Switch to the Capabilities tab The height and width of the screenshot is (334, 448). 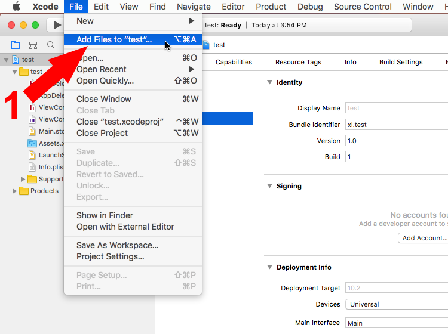(234, 62)
